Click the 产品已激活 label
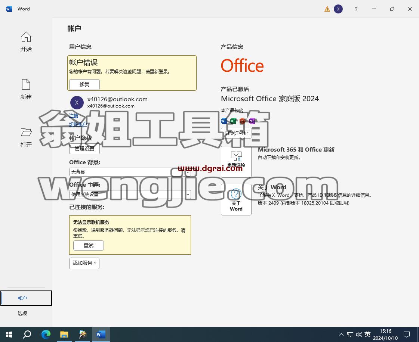 235,89
